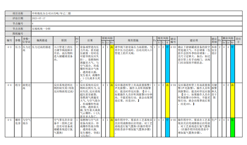Click project name value 中科炼化分公司10万吨/年己二腈

pos(51,13)
